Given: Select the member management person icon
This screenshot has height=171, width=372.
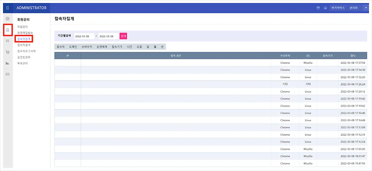Looking at the screenshot, I should (x=8, y=30).
